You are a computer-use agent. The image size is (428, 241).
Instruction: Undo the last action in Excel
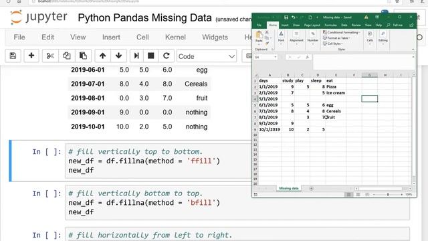(293, 17)
